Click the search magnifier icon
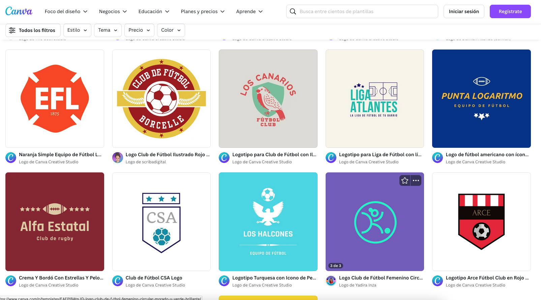 click(293, 11)
